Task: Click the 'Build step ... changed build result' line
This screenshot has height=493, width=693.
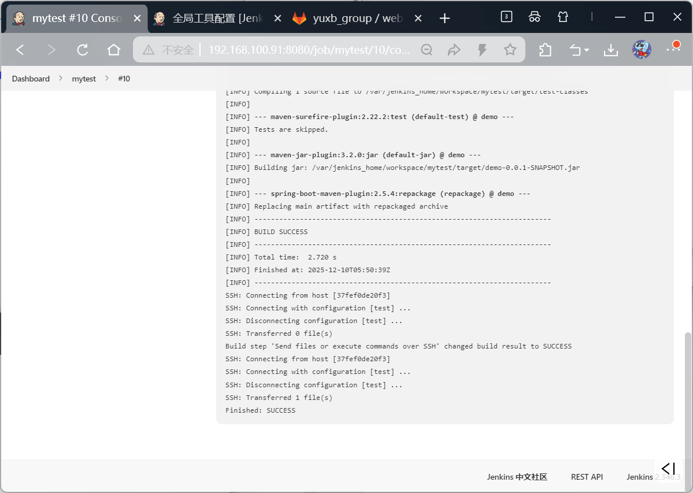Action: [399, 346]
